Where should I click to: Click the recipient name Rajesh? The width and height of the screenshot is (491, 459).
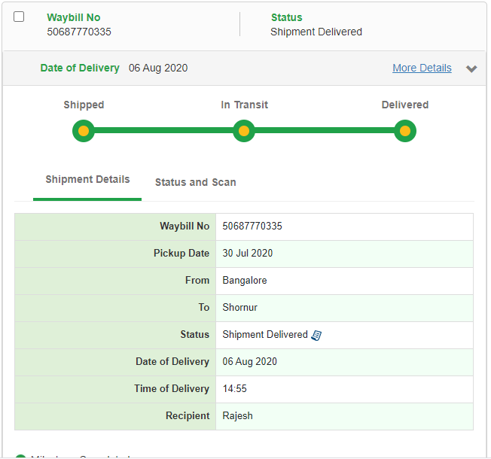[239, 415]
